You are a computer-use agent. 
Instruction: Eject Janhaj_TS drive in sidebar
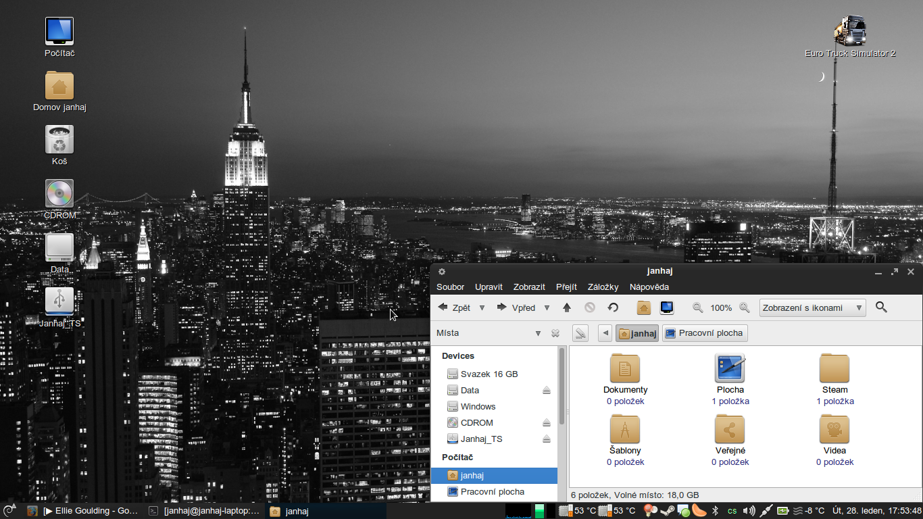click(x=547, y=439)
